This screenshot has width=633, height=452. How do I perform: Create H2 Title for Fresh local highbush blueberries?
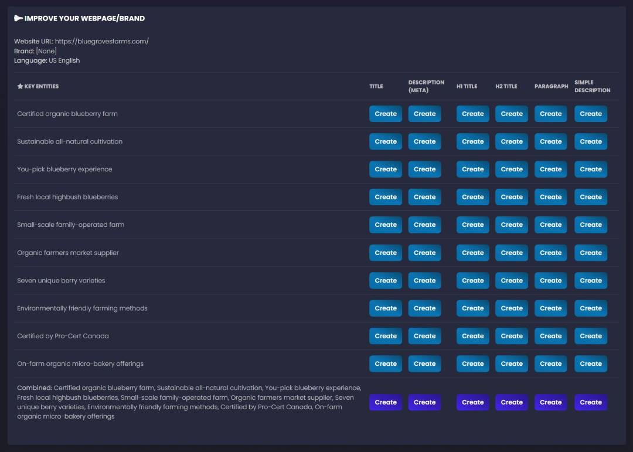point(511,197)
